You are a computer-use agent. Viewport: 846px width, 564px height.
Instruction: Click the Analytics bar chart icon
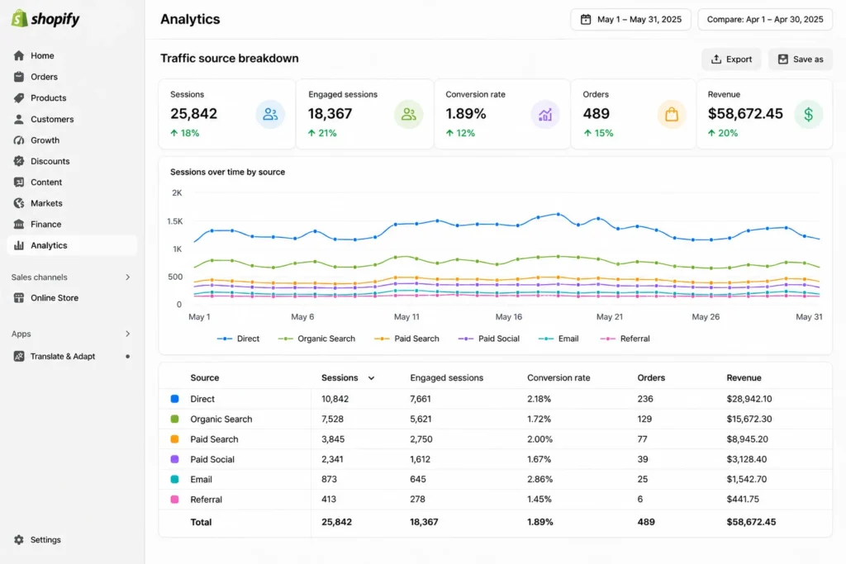(x=19, y=245)
